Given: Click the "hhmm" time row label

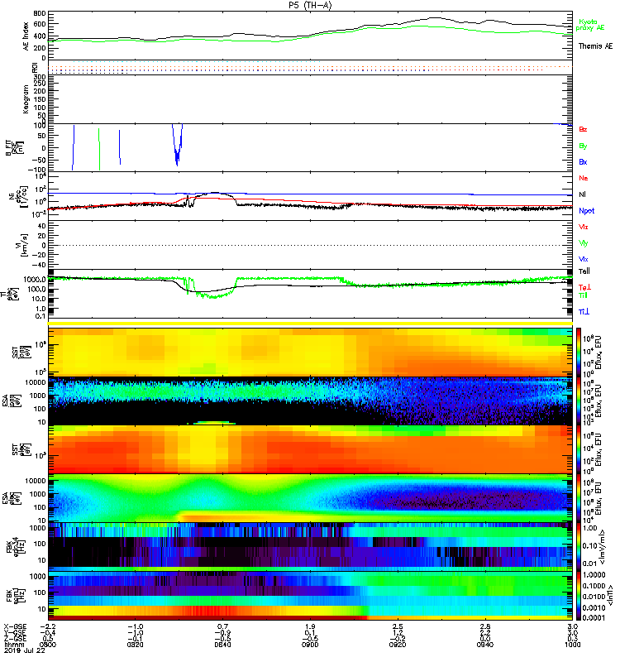Looking at the screenshot, I should coord(15,645).
